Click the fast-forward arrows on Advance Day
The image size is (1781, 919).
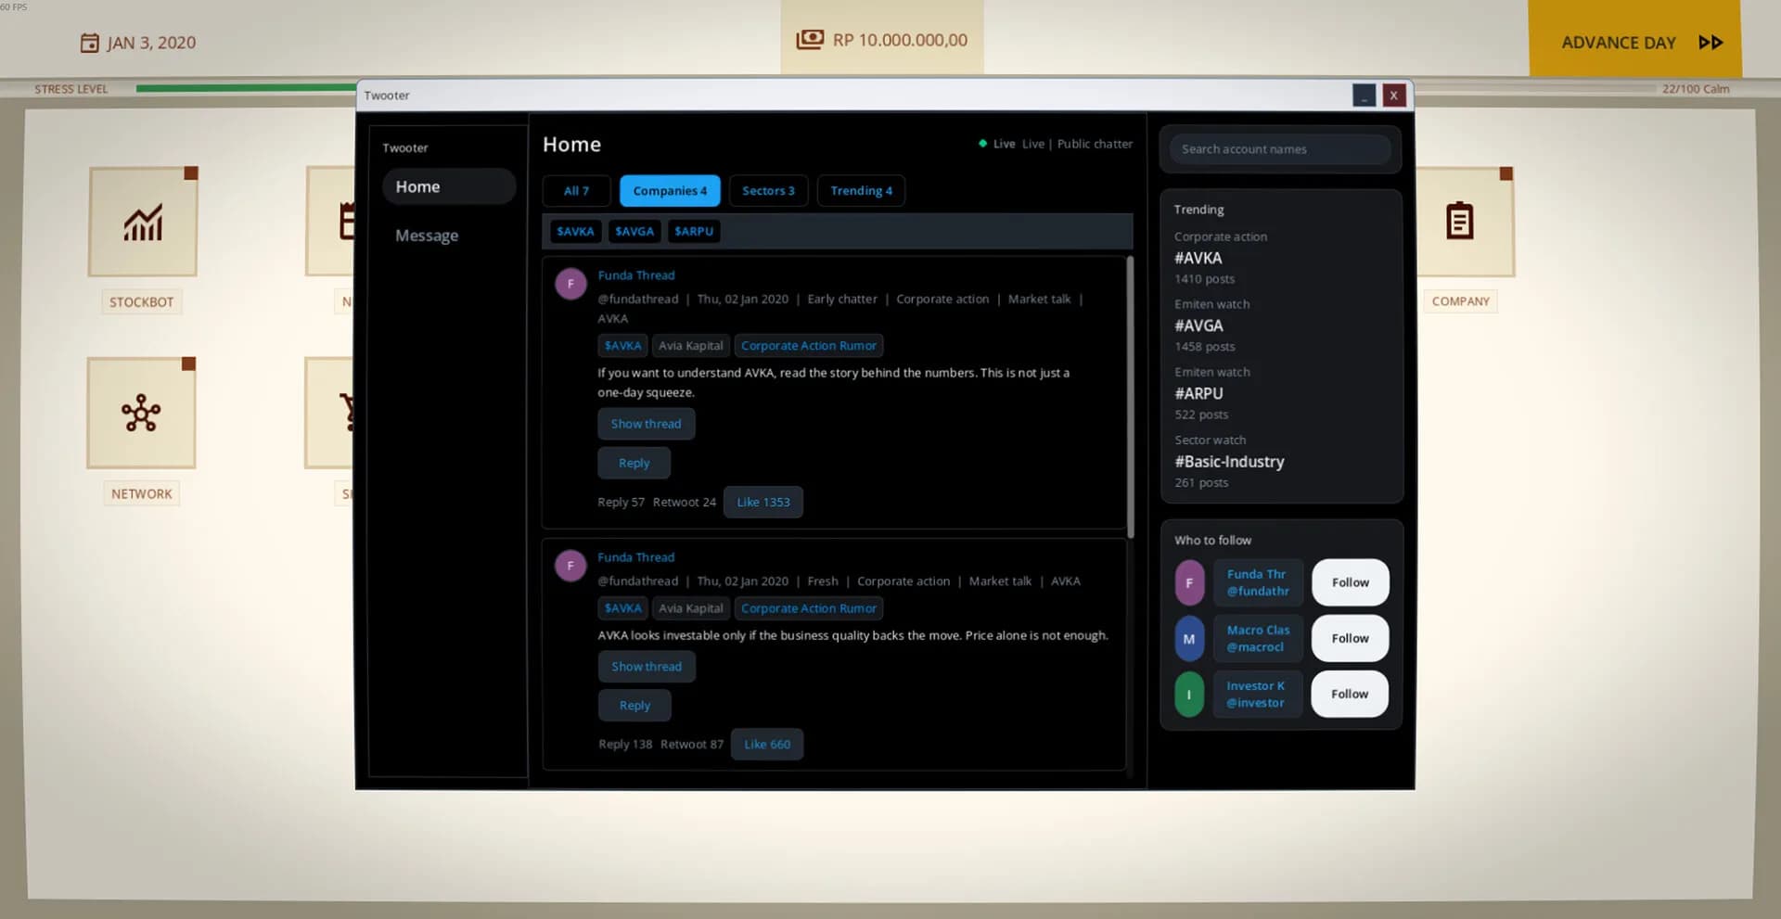coord(1711,43)
